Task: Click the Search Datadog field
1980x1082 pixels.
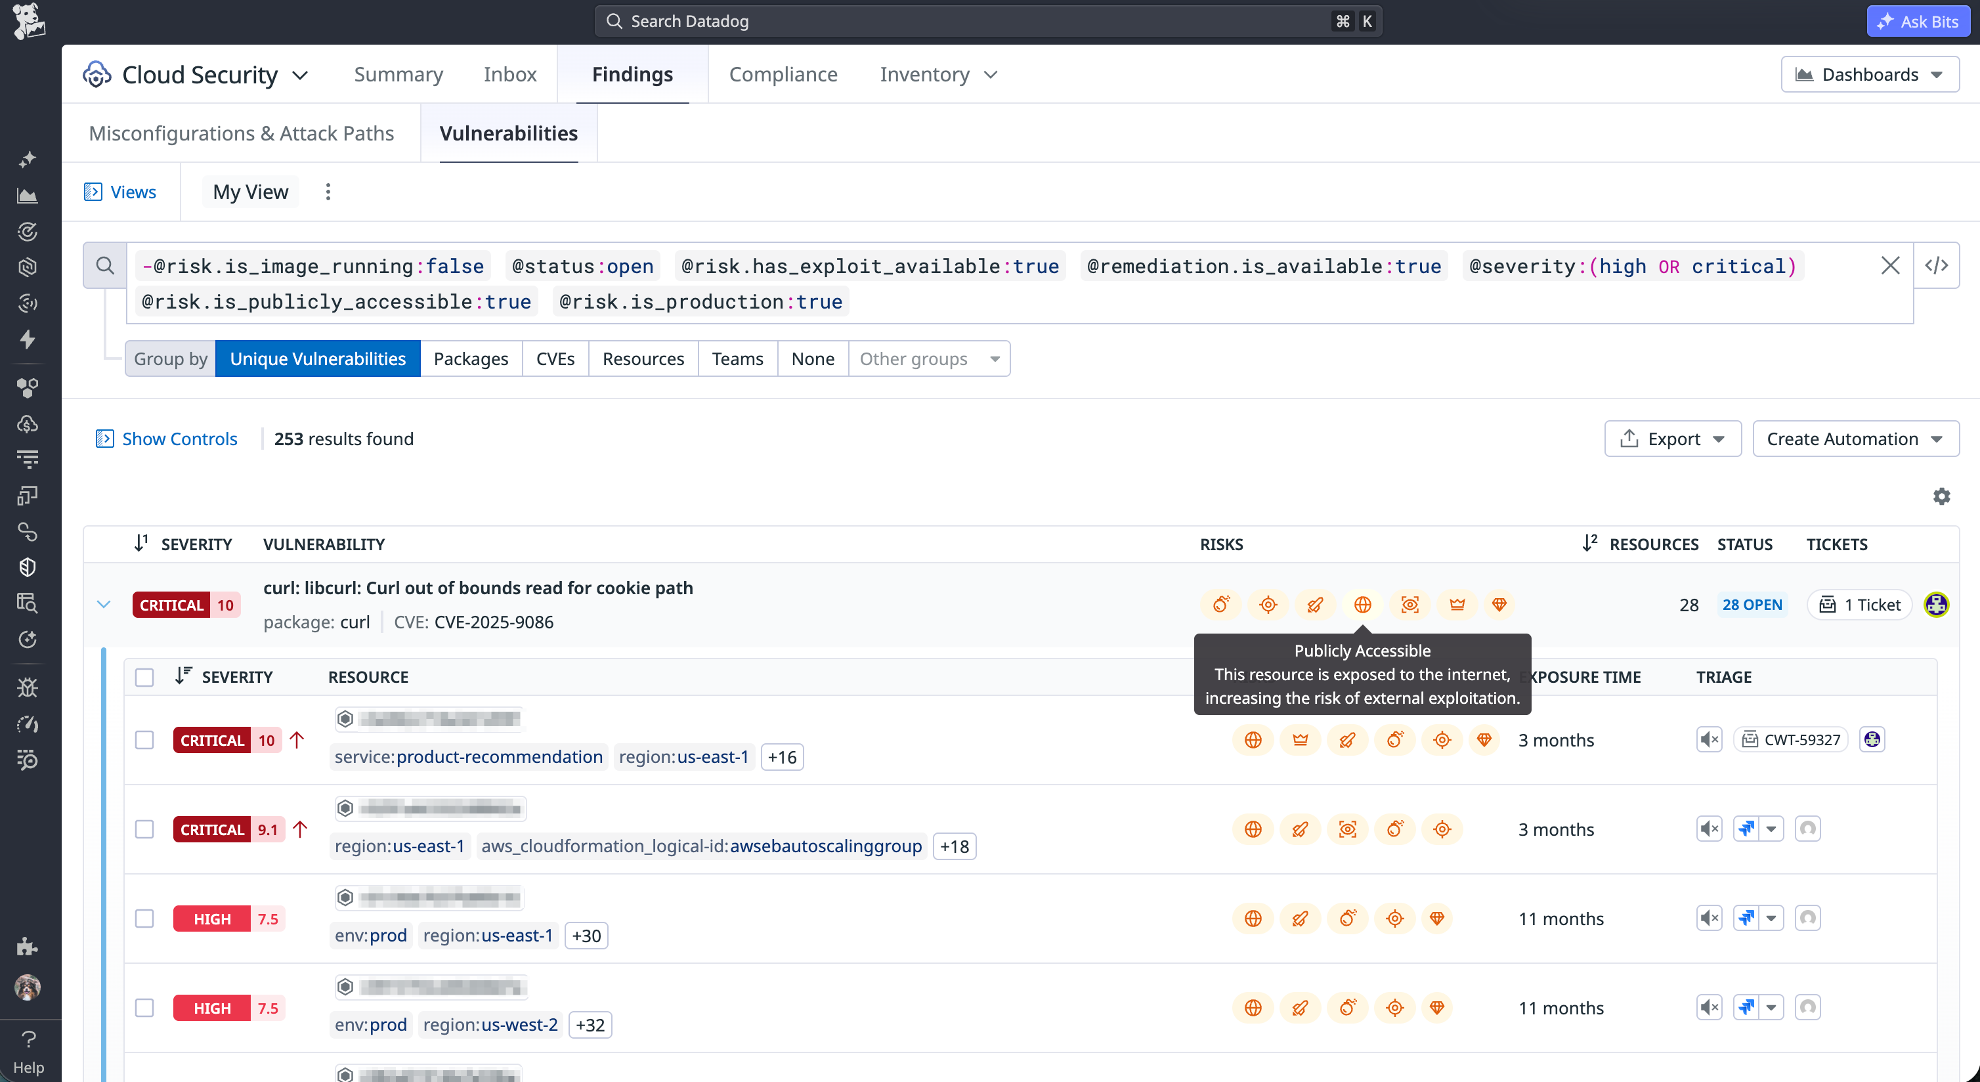Action: [989, 21]
